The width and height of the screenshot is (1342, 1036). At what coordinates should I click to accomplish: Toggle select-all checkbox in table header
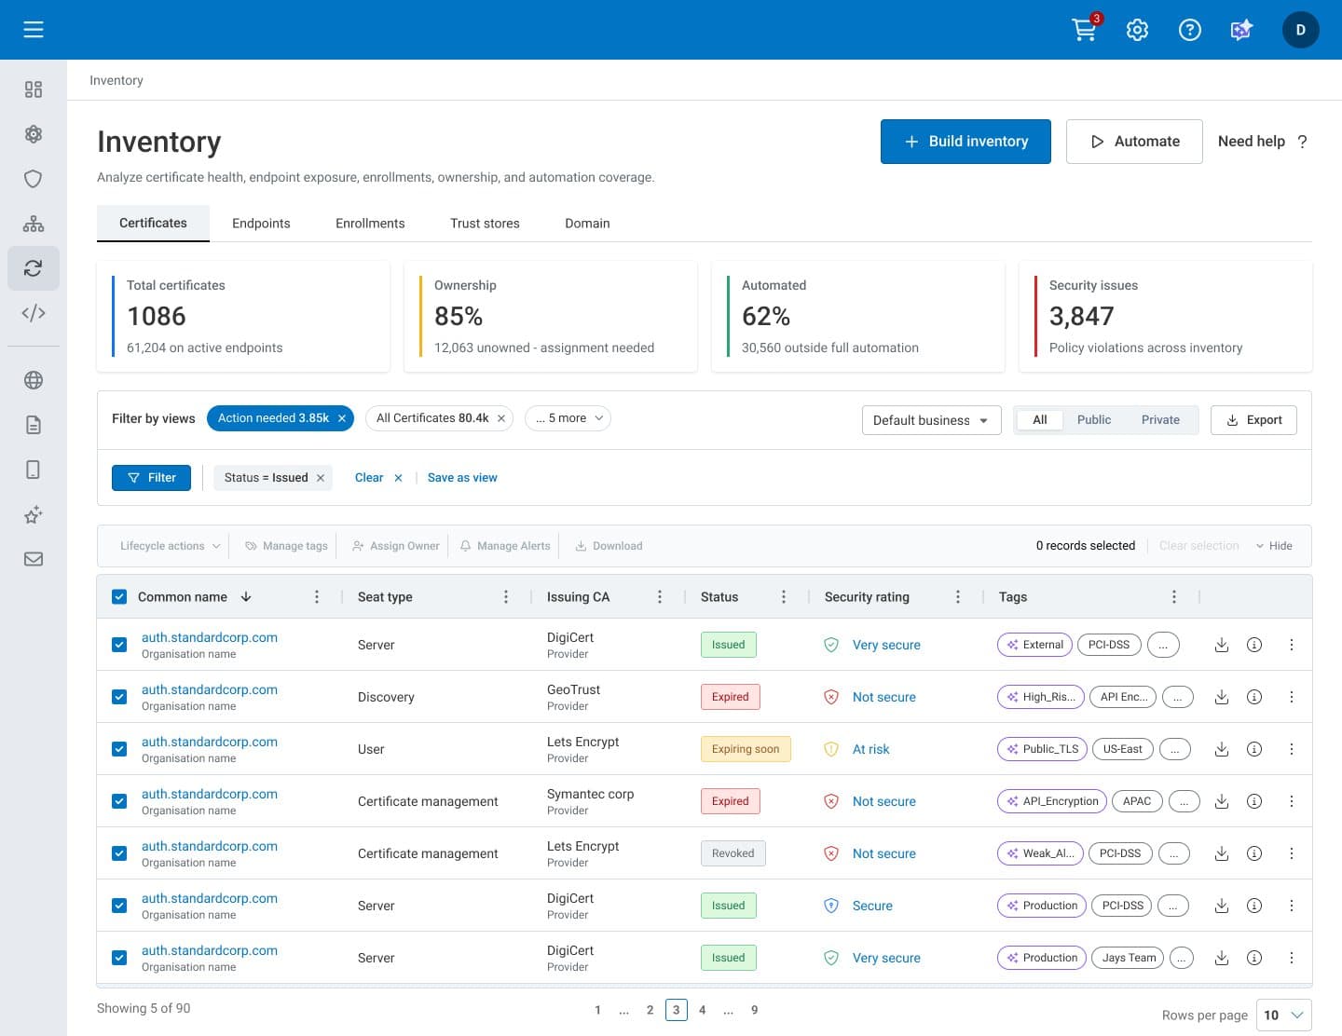point(119,597)
